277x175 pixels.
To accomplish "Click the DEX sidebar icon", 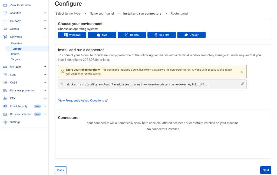I will [5, 98].
